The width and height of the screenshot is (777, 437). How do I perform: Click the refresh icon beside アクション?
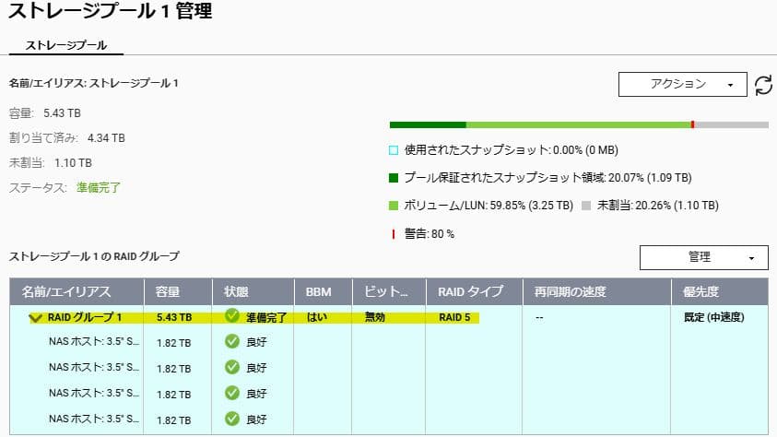[763, 85]
